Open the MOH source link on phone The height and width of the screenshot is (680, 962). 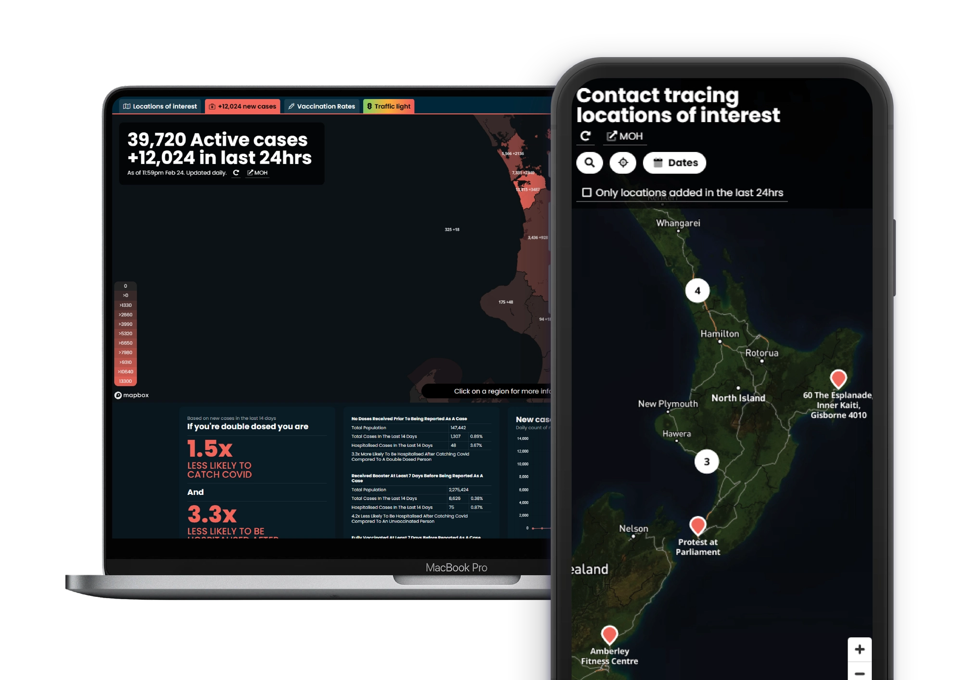coord(625,136)
